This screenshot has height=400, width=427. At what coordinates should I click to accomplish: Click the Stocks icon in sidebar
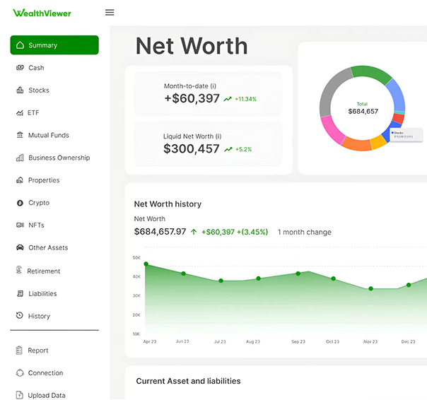pos(20,90)
